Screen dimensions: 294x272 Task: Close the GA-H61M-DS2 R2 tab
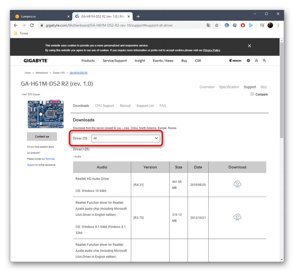click(x=129, y=16)
